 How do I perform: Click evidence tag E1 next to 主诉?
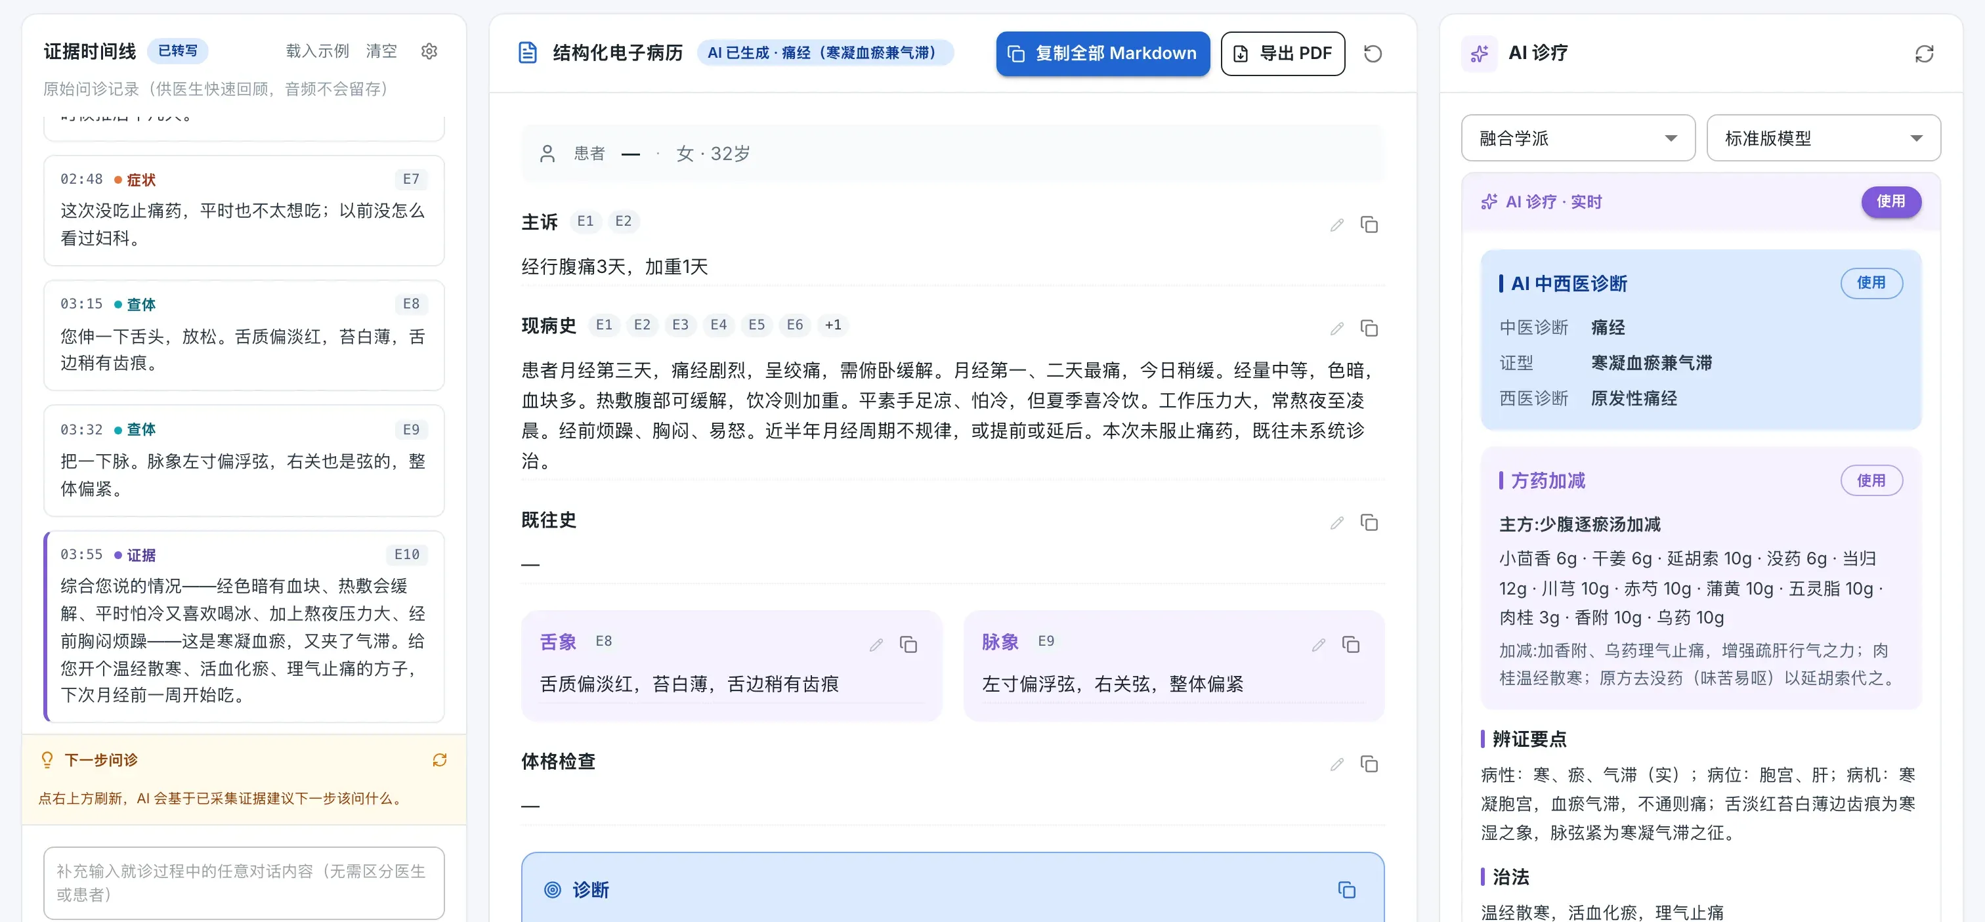[585, 221]
